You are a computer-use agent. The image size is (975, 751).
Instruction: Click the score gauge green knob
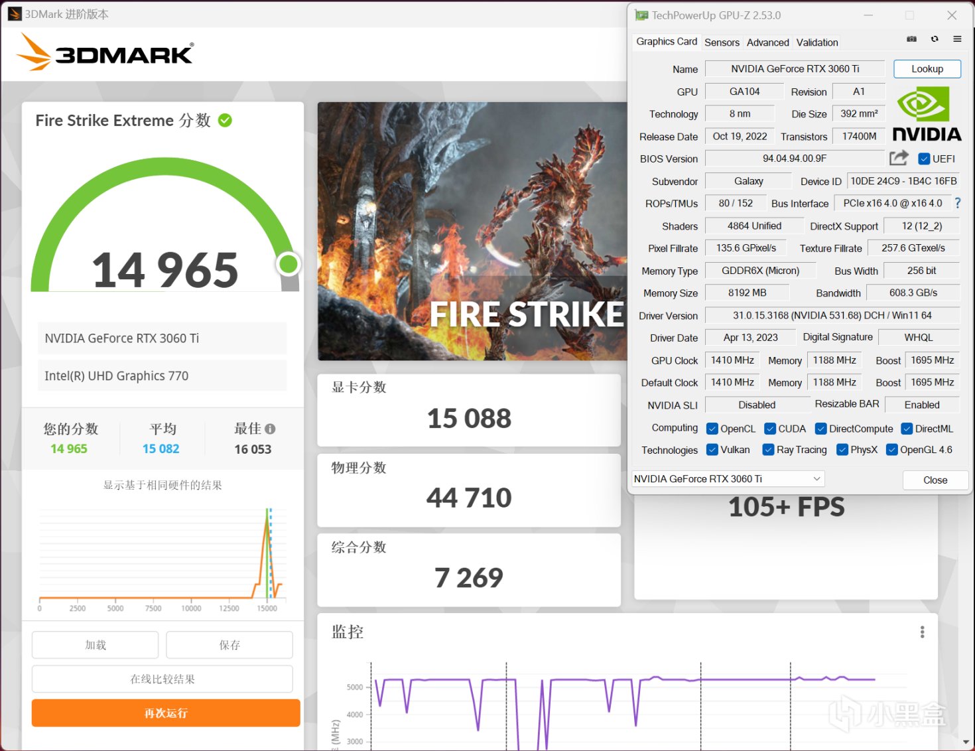click(289, 264)
